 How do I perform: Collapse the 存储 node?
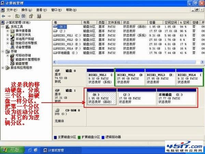tap(3, 51)
